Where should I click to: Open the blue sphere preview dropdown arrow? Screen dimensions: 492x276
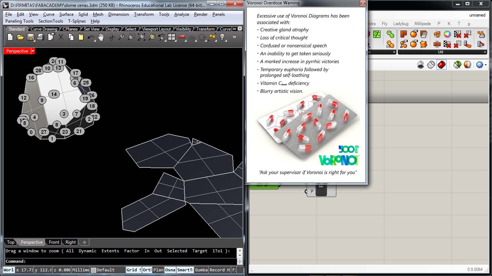[x=486, y=65]
